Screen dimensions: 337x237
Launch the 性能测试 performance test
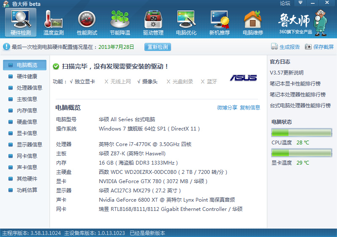click(87, 22)
